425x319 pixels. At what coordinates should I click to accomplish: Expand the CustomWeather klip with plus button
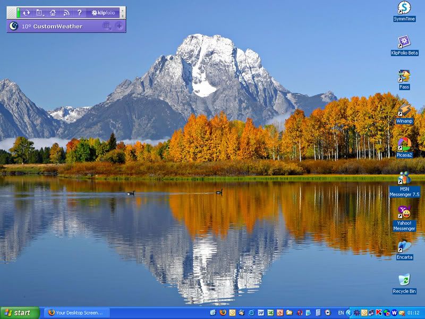tap(119, 26)
